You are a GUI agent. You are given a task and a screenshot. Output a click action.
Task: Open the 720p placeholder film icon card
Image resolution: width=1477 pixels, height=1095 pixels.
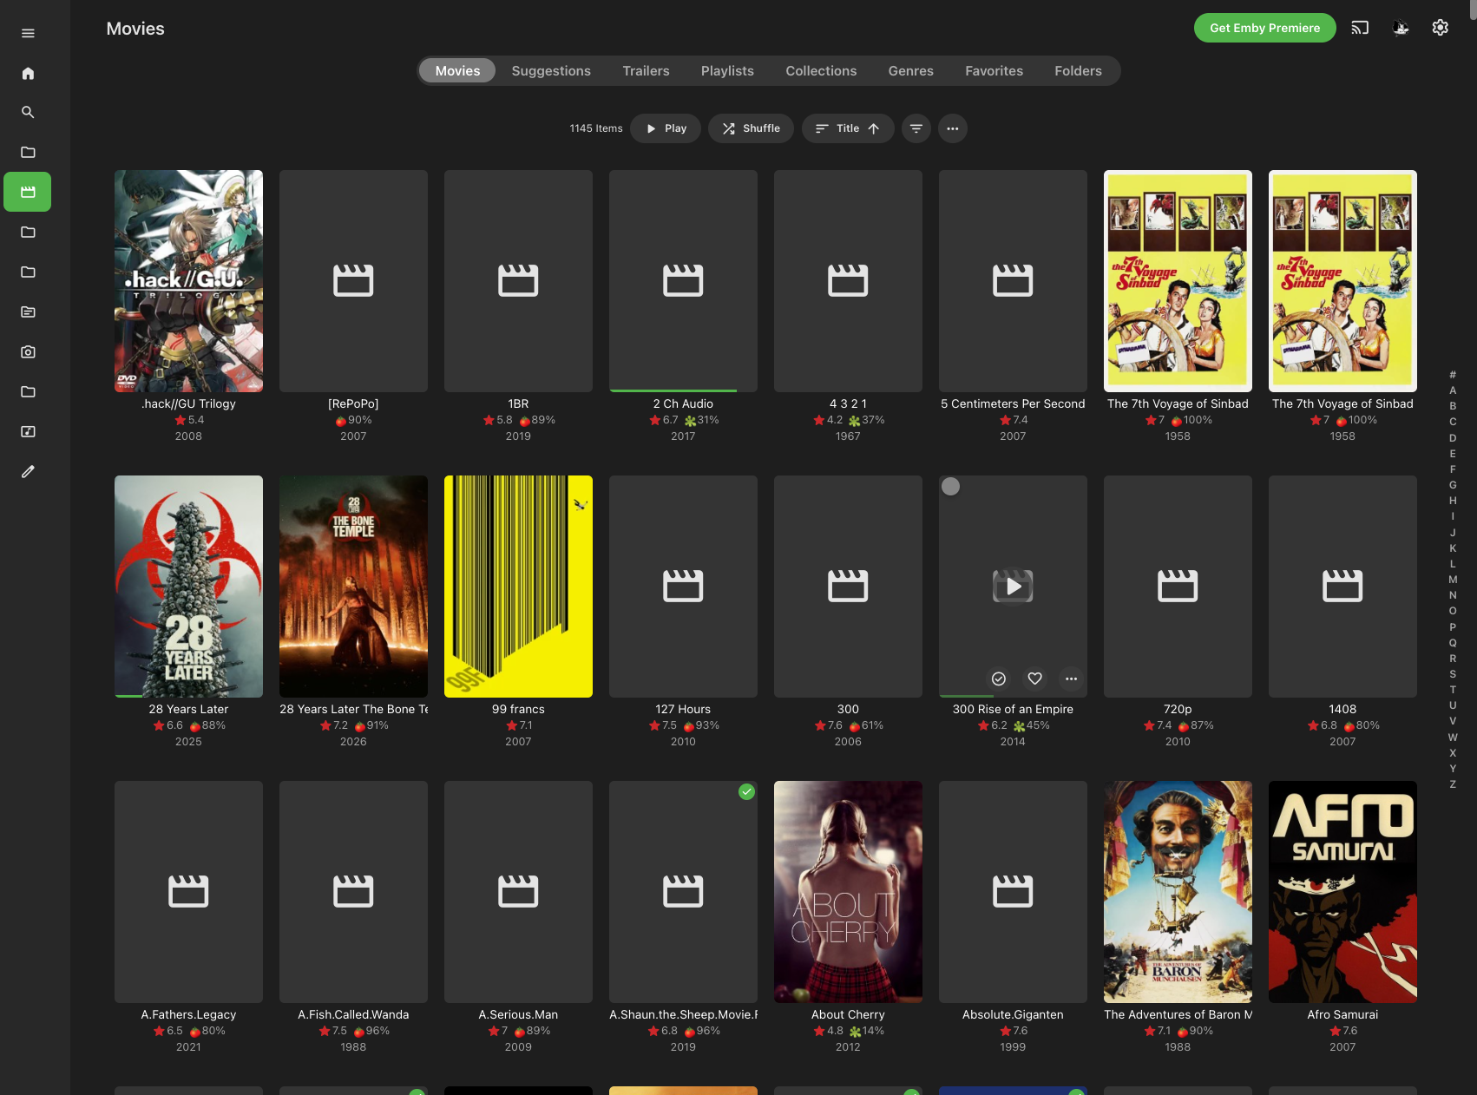click(1178, 587)
